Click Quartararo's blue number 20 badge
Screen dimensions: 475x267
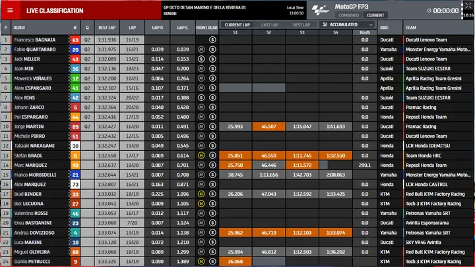click(75, 49)
